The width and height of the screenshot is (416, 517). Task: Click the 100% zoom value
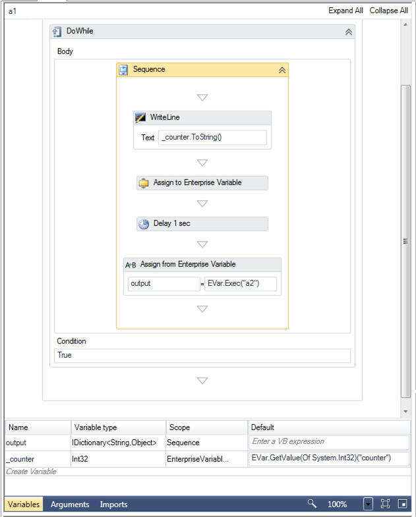[337, 504]
